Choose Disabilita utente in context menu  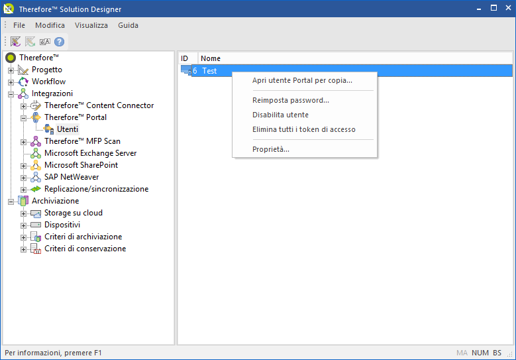(x=305, y=115)
